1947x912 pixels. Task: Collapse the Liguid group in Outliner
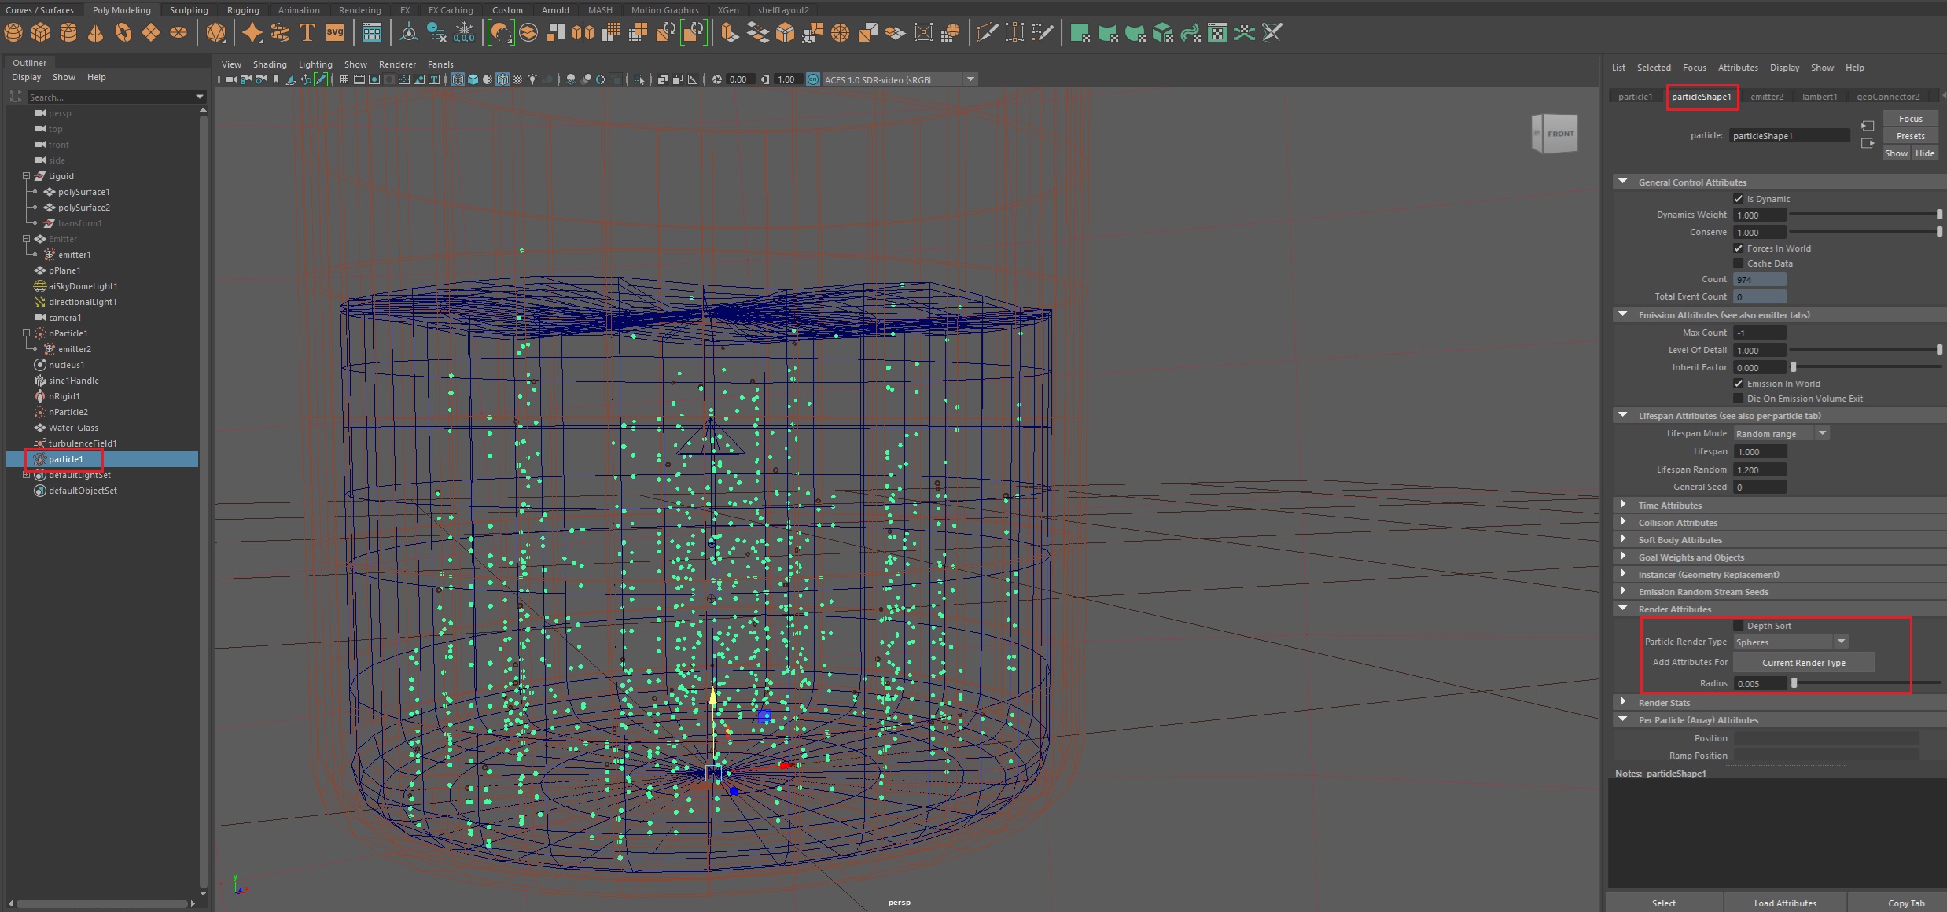click(26, 176)
